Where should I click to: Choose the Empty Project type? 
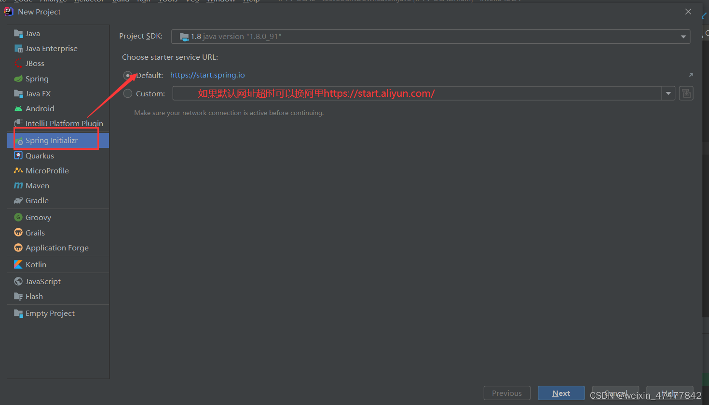pos(58,313)
